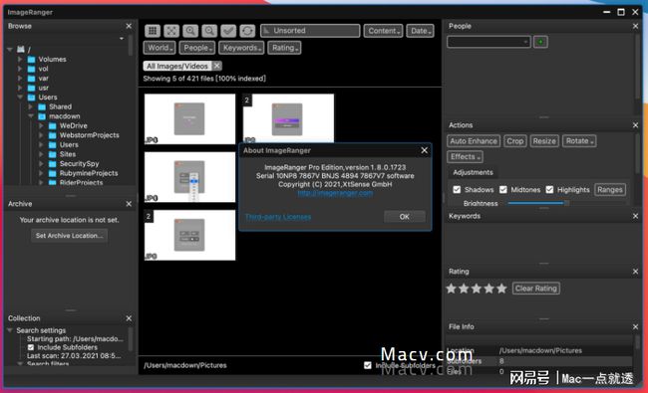Set rating to two stars
This screenshot has height=393, width=648.
[x=464, y=289]
